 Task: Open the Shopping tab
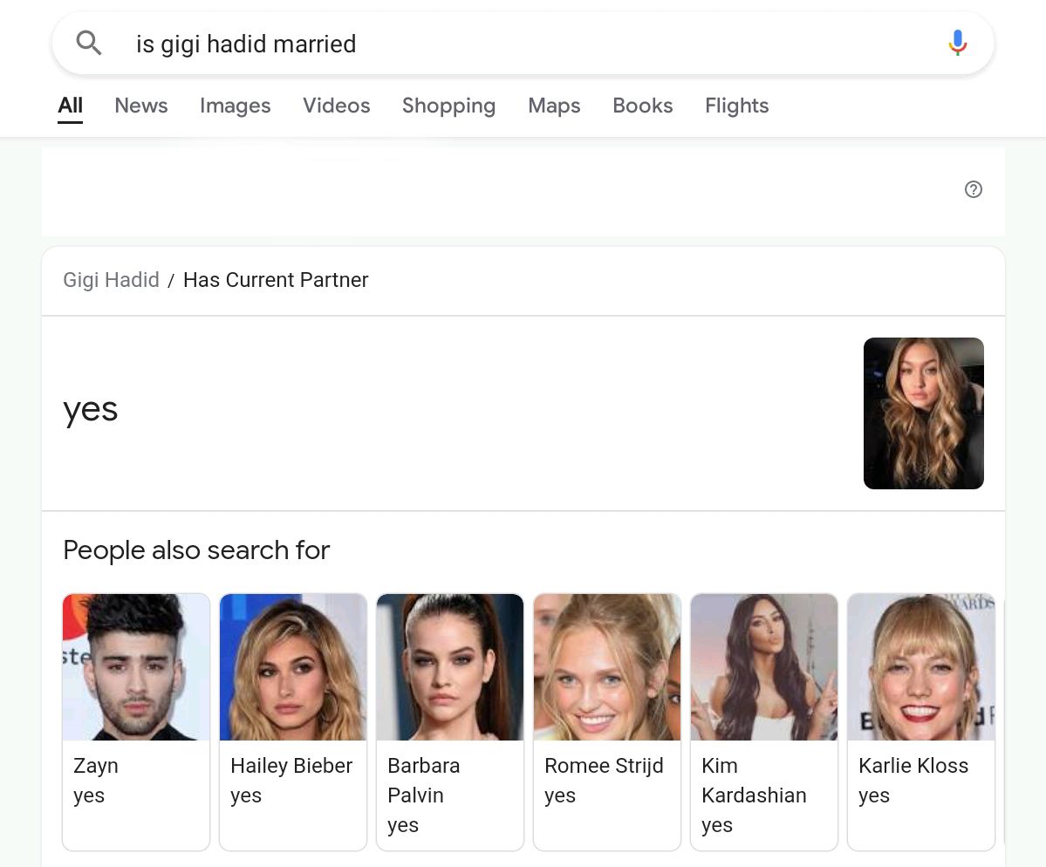point(448,106)
